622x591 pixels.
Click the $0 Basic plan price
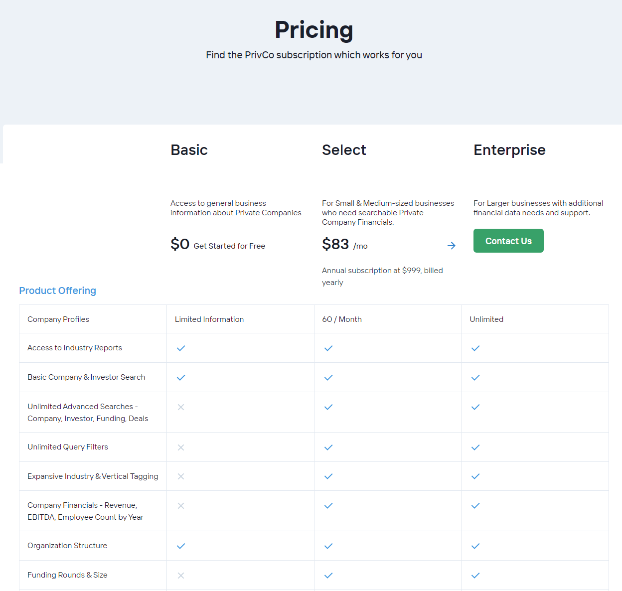tap(180, 244)
